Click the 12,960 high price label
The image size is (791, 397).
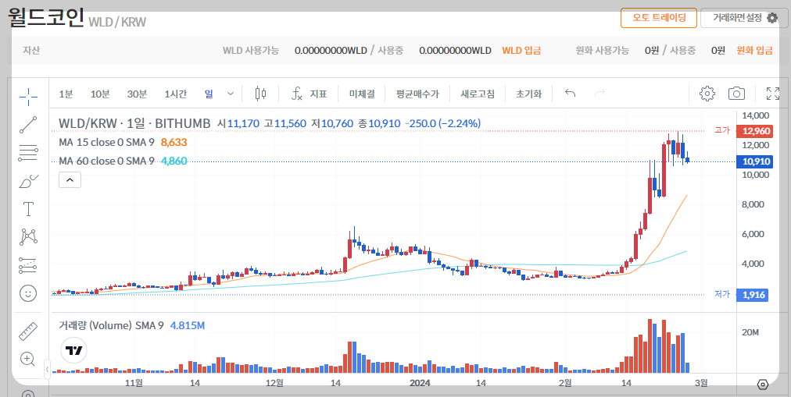tap(753, 131)
